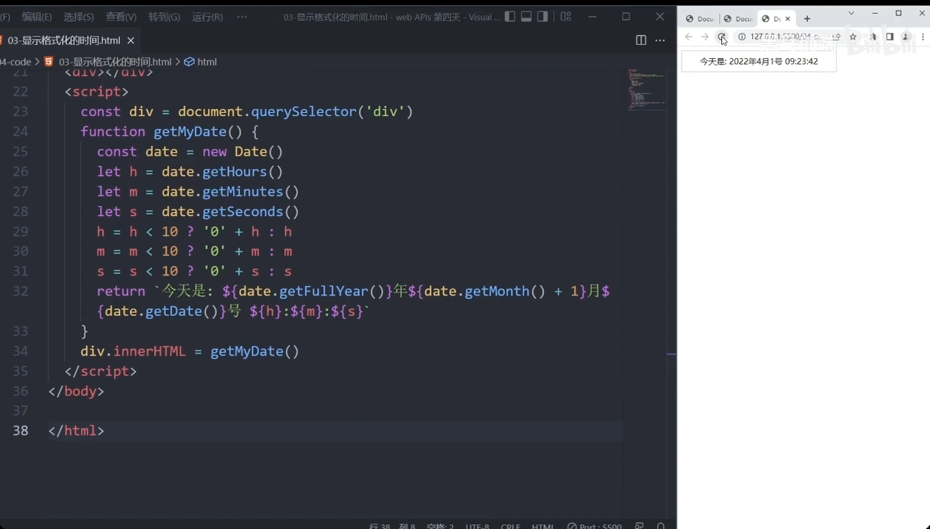Click getHours on line 26

(x=235, y=172)
